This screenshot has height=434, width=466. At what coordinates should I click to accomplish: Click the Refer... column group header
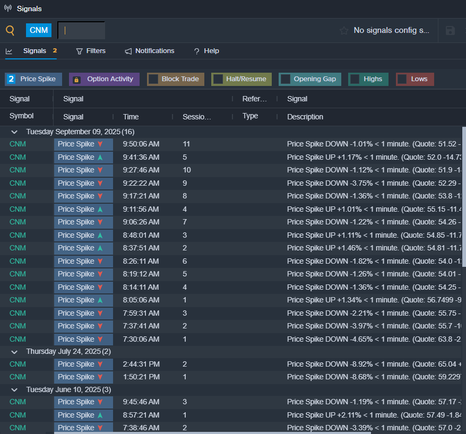pos(254,99)
